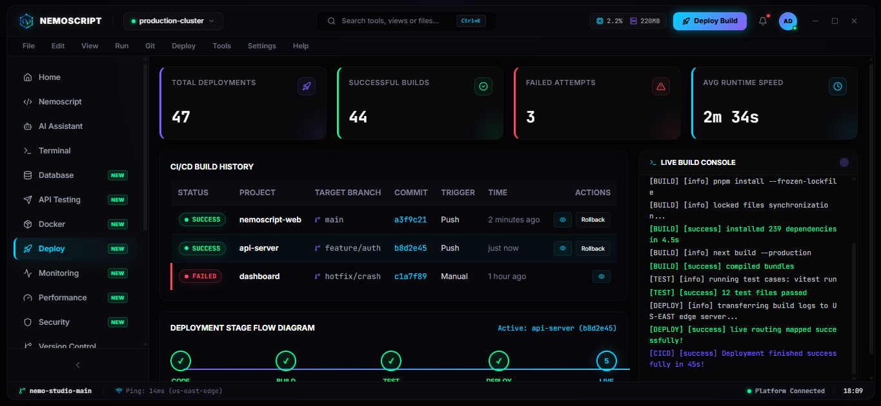Open Database sidebar item
Viewport: 881px width, 406px height.
(x=74, y=175)
